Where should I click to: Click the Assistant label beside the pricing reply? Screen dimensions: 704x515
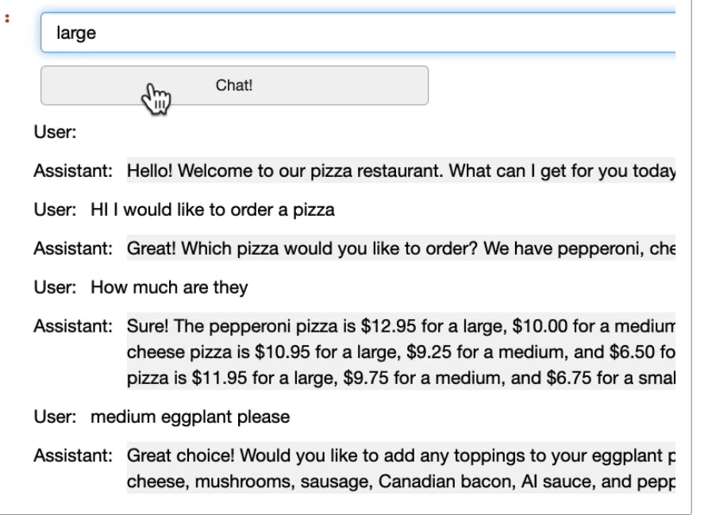73,326
